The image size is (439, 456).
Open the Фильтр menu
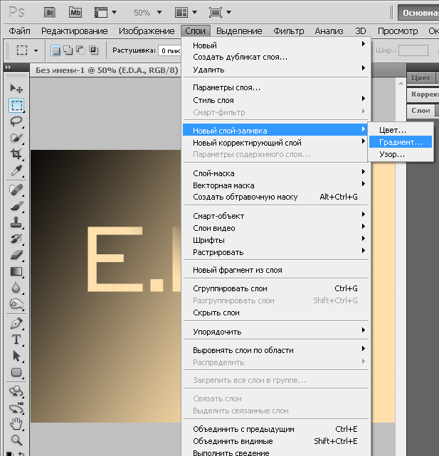288,31
